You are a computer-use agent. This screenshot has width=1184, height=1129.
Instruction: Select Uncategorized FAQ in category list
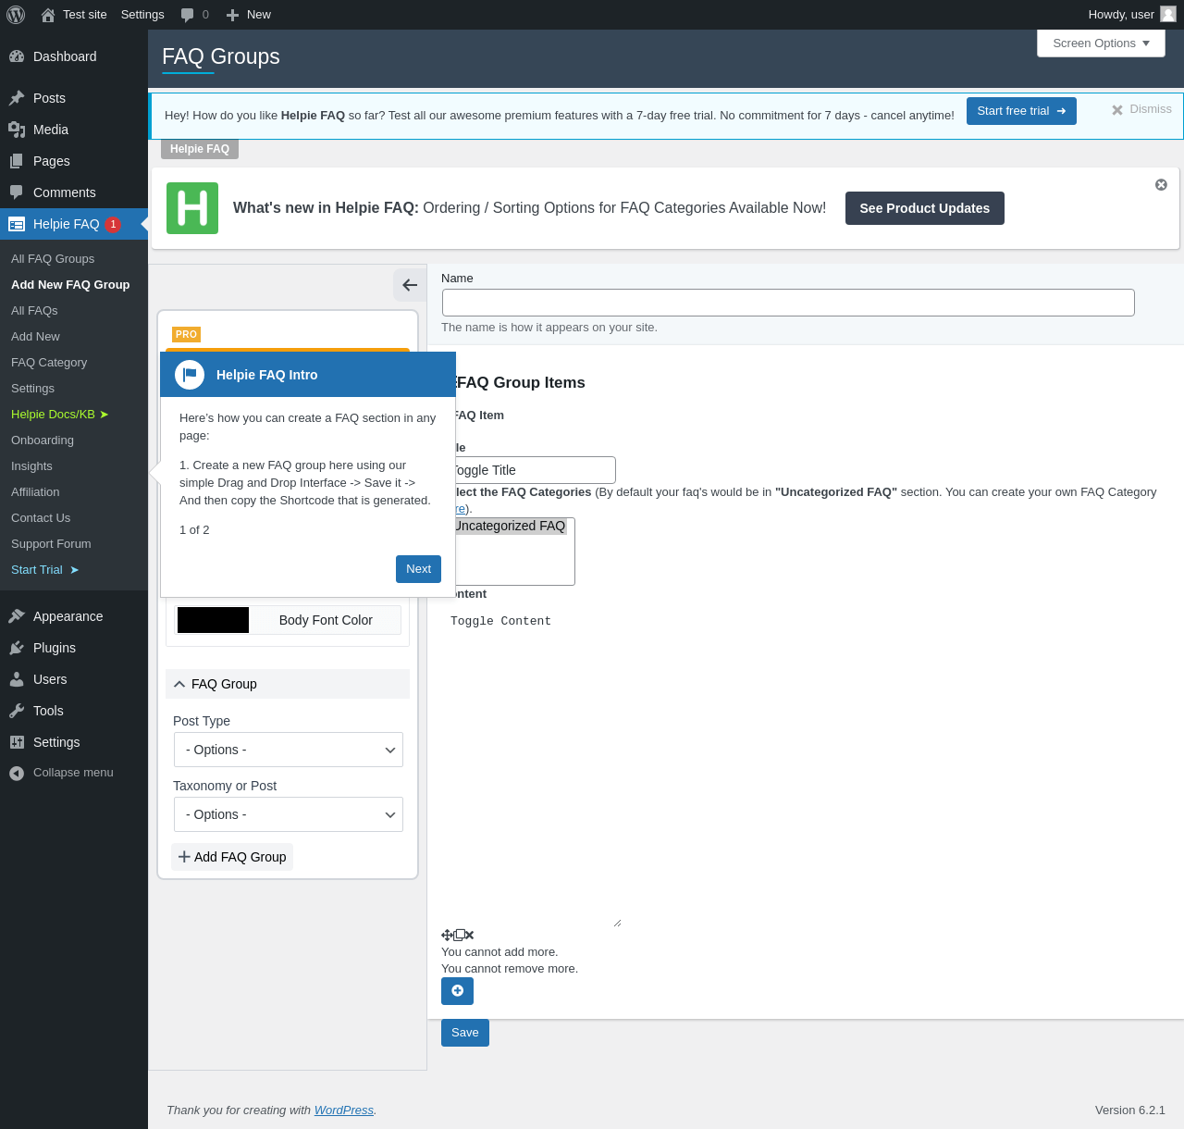(x=511, y=526)
